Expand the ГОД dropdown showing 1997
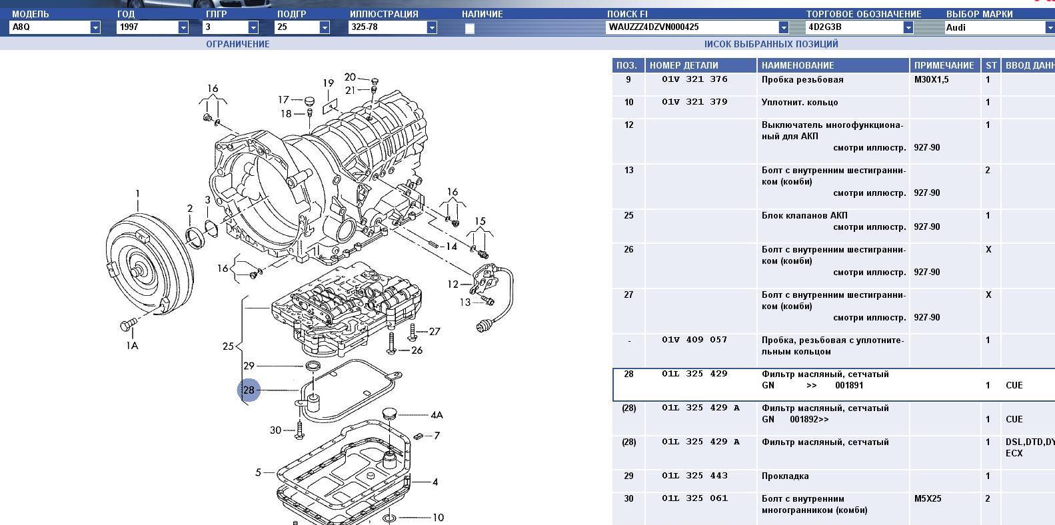This screenshot has width=1055, height=525. click(x=183, y=27)
